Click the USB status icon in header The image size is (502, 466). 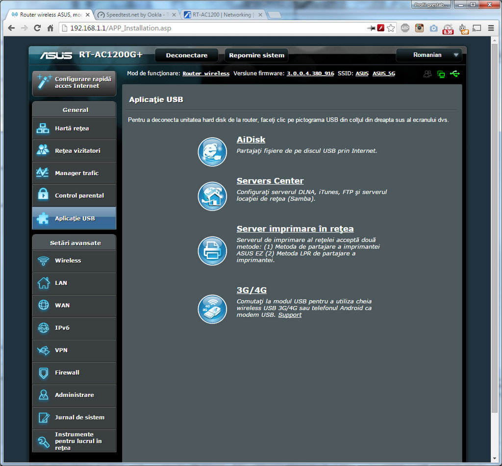pyautogui.click(x=454, y=74)
